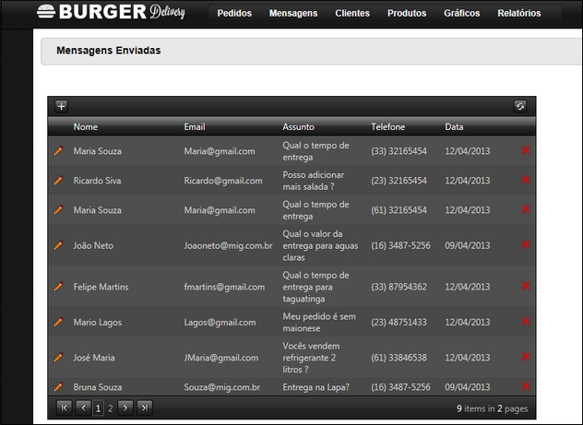Sort table by Data column header
Screen dimensions: 583x425
(x=454, y=126)
